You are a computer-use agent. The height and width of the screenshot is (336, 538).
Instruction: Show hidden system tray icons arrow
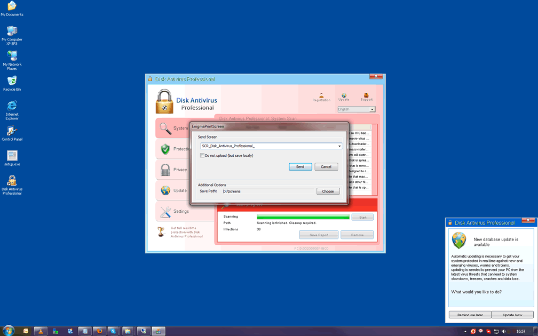[x=465, y=332]
